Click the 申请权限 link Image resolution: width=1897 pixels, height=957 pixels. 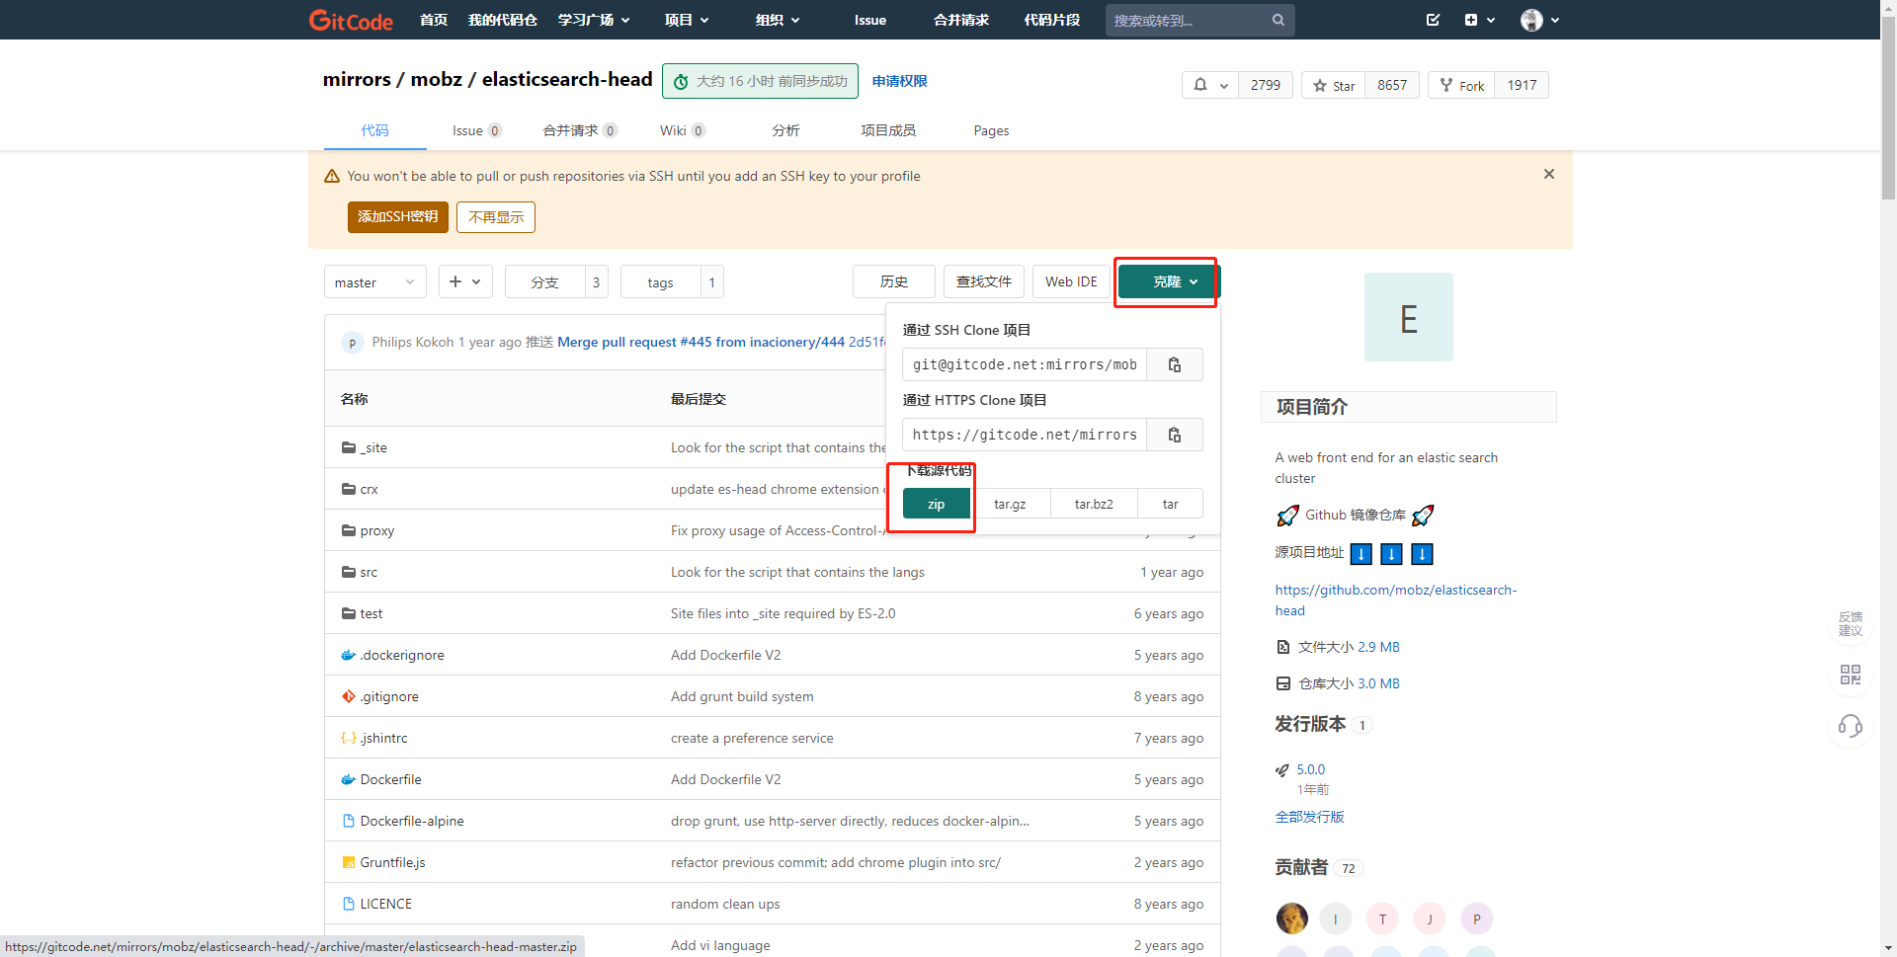click(x=900, y=81)
